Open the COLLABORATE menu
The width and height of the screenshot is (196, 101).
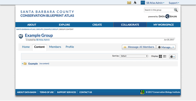click(x=130, y=25)
